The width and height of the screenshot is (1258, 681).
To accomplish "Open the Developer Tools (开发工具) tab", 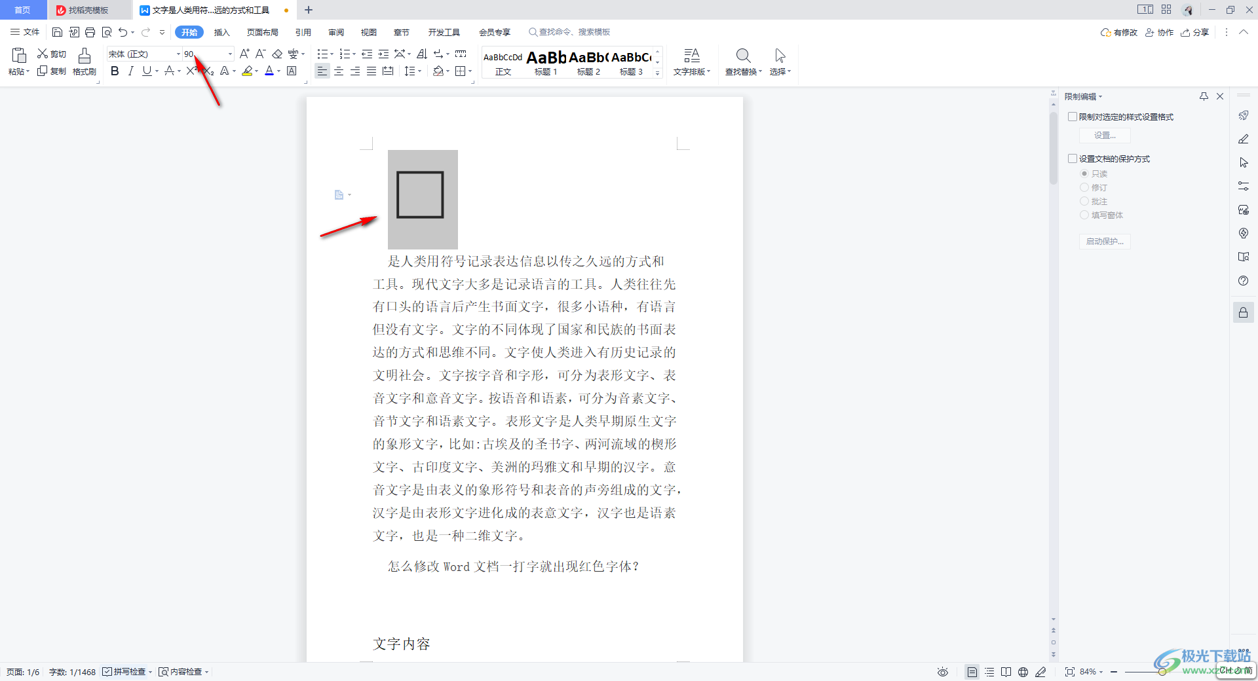I will coord(444,32).
